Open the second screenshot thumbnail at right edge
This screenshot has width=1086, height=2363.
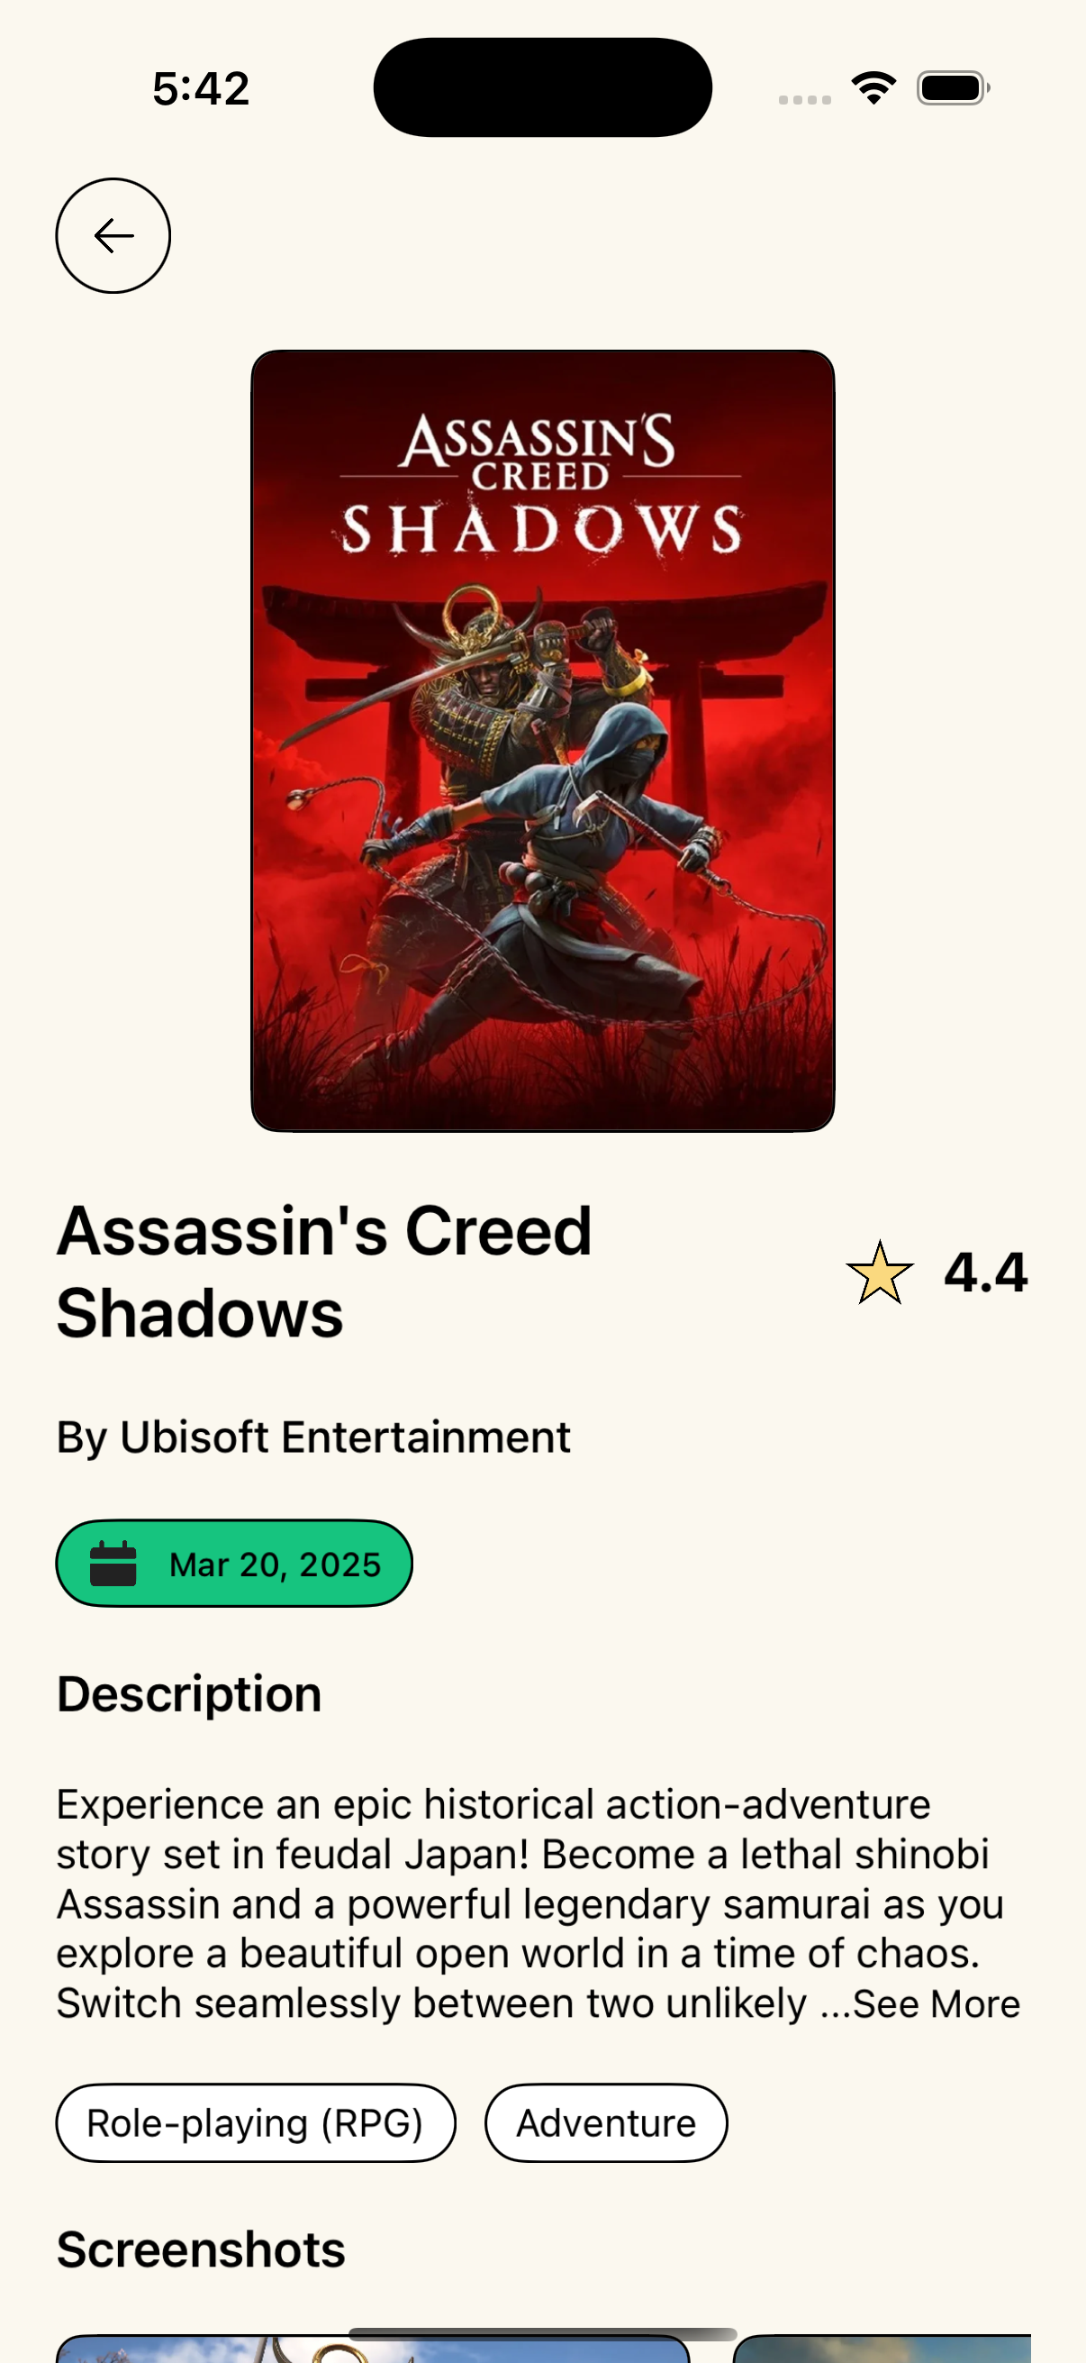882,2349
